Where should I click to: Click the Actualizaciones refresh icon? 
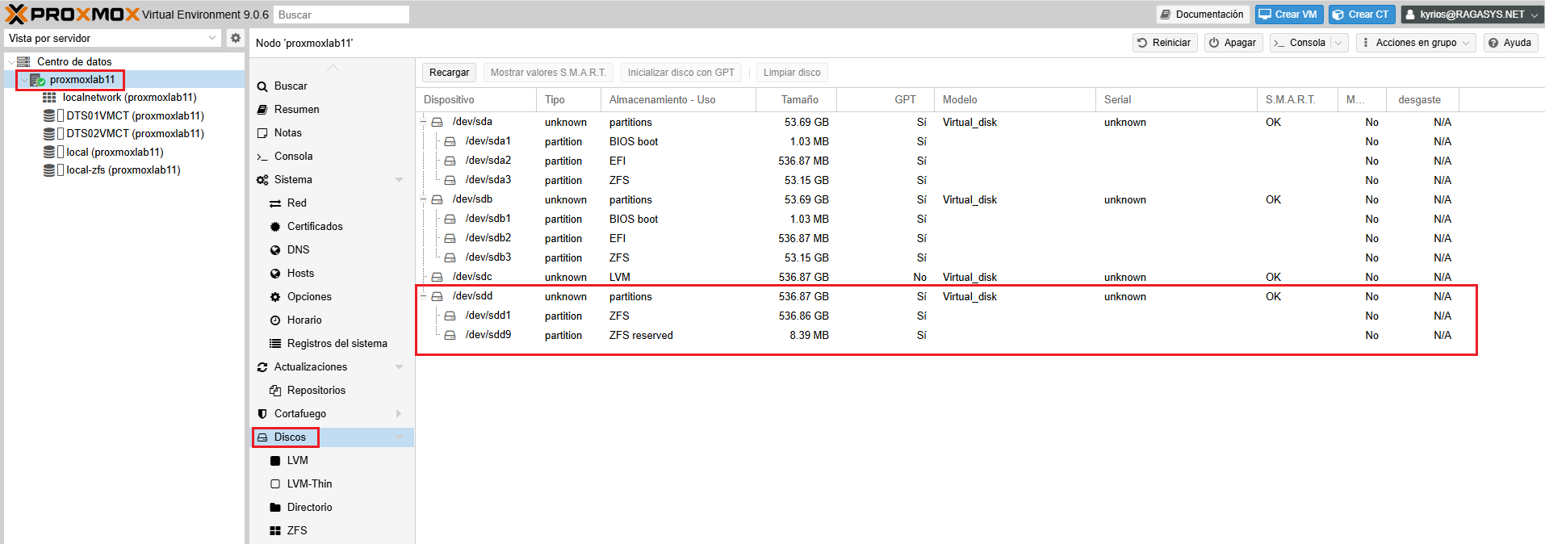262,366
